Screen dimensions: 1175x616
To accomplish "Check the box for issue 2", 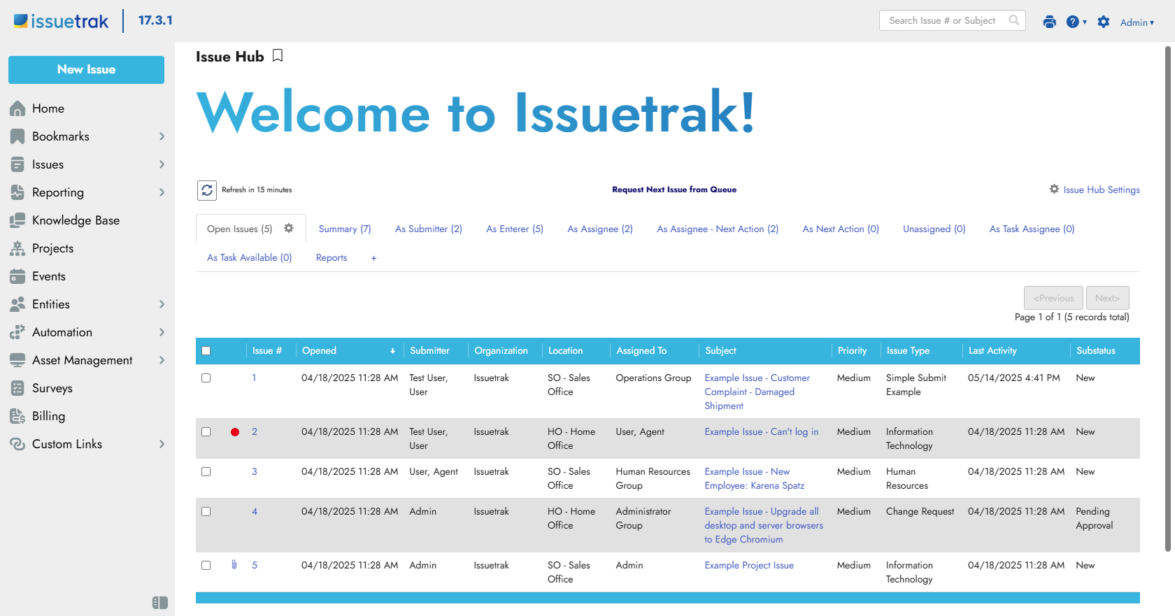I will coord(206,432).
